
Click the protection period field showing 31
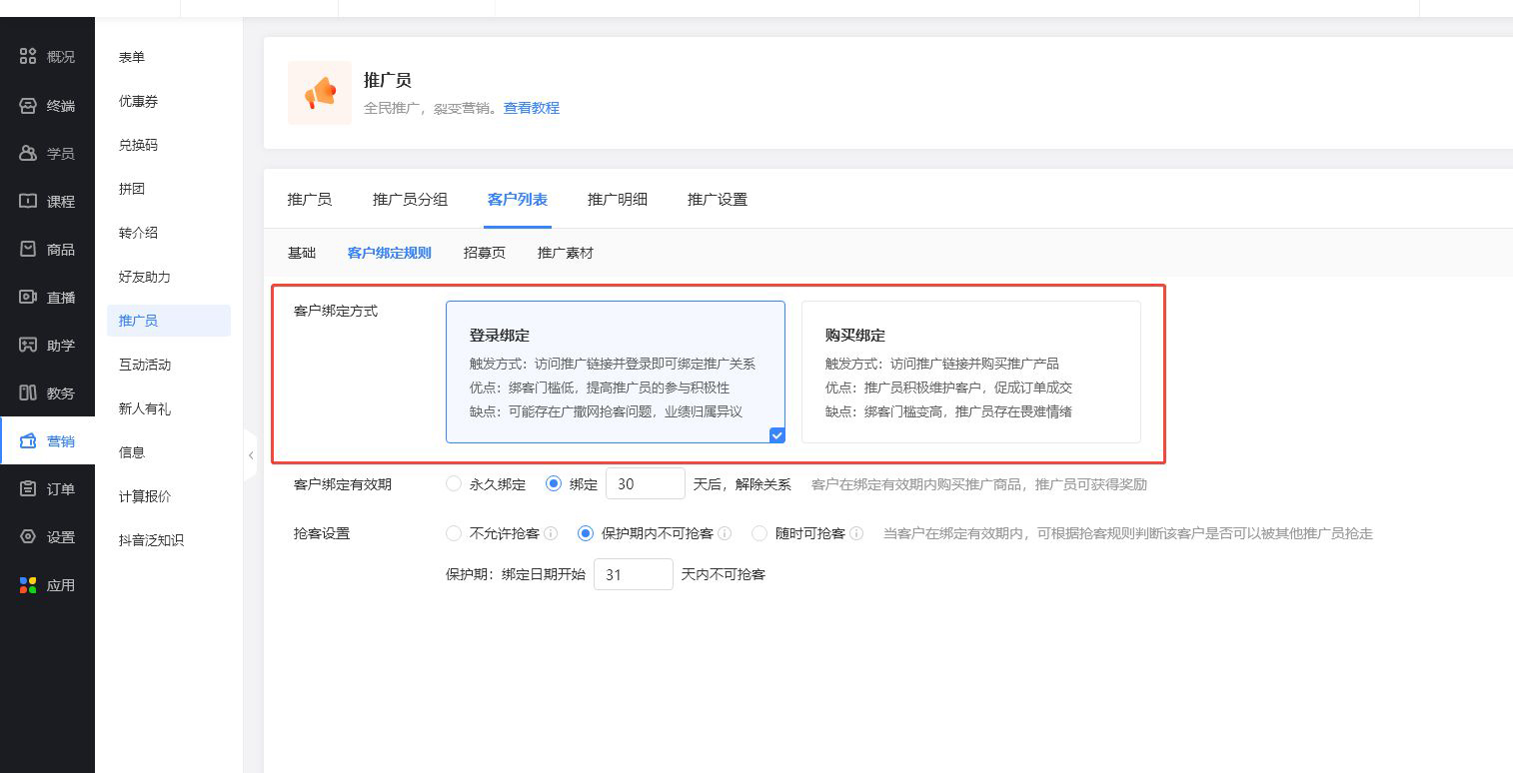click(633, 574)
